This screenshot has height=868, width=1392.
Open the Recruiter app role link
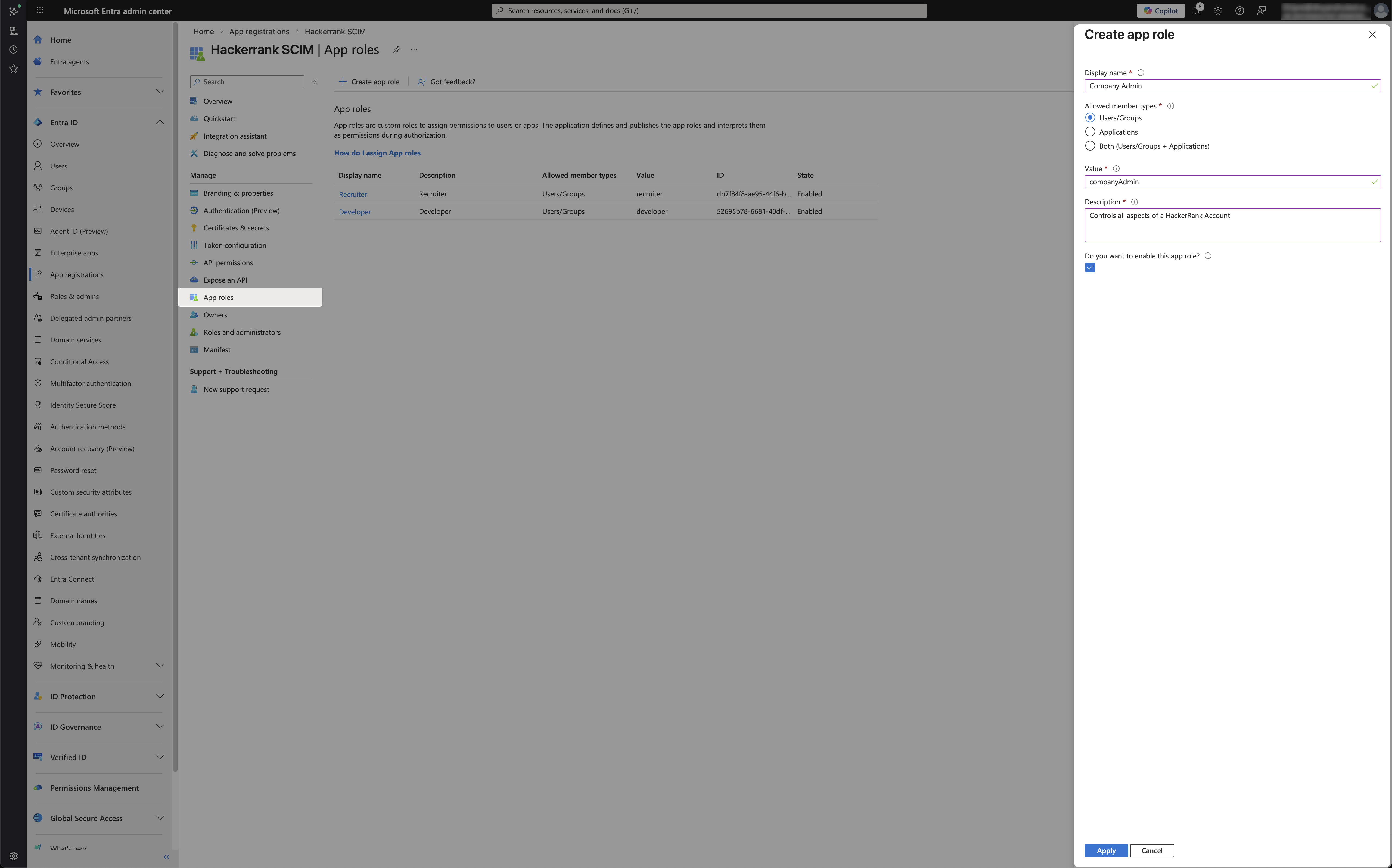pyautogui.click(x=353, y=195)
